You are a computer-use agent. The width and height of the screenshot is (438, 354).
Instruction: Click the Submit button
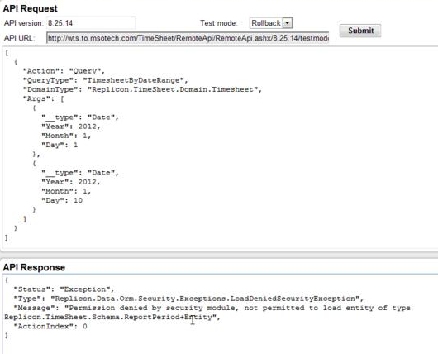point(360,31)
